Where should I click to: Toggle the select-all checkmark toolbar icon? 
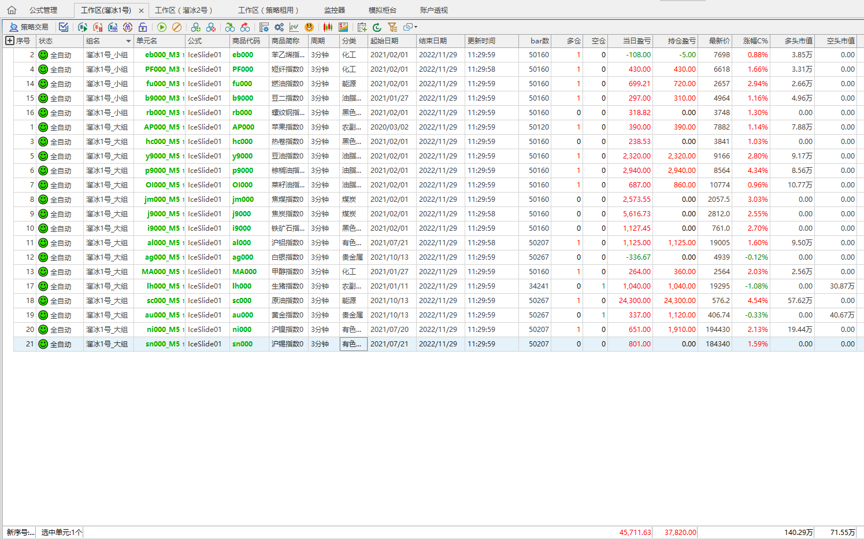tap(64, 27)
